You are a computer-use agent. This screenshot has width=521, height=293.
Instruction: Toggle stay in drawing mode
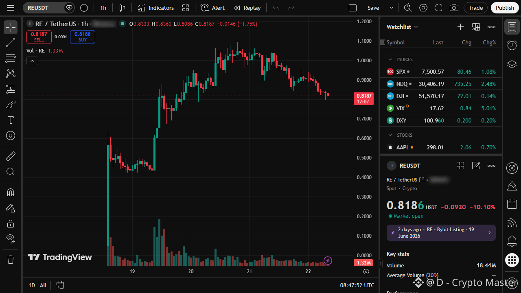click(11, 208)
